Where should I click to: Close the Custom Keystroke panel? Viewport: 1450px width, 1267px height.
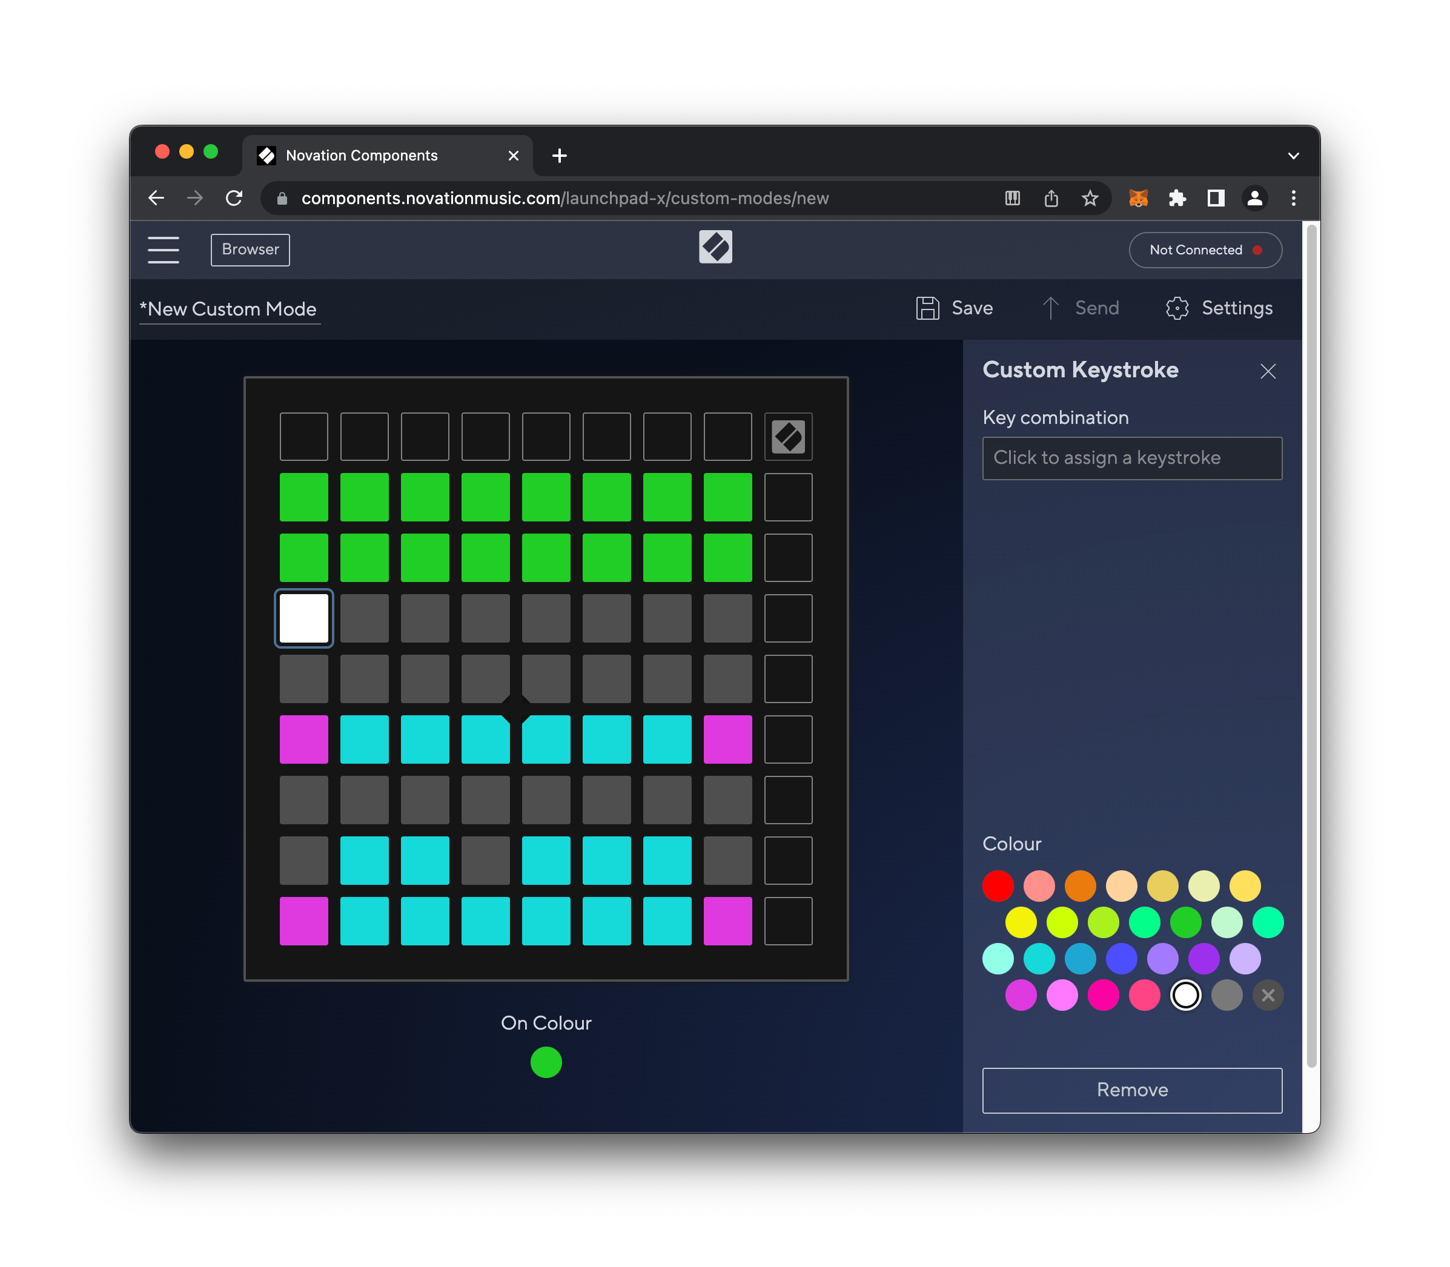[1267, 371]
